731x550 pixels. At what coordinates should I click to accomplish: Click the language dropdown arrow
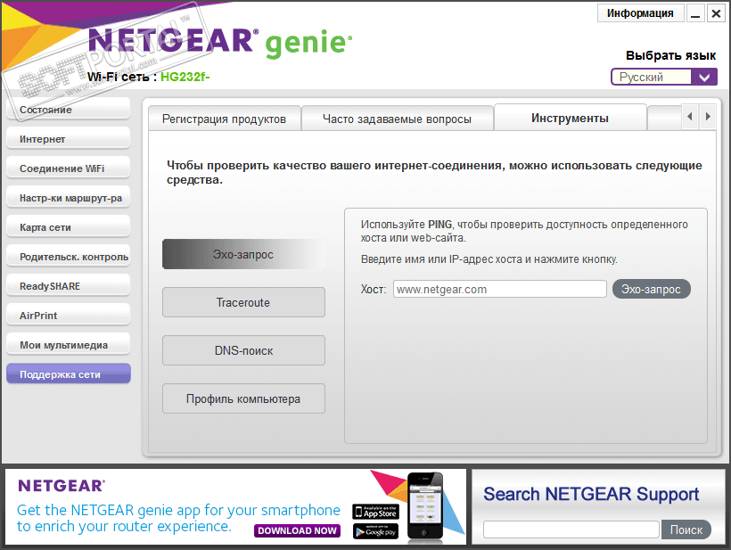pos(704,77)
